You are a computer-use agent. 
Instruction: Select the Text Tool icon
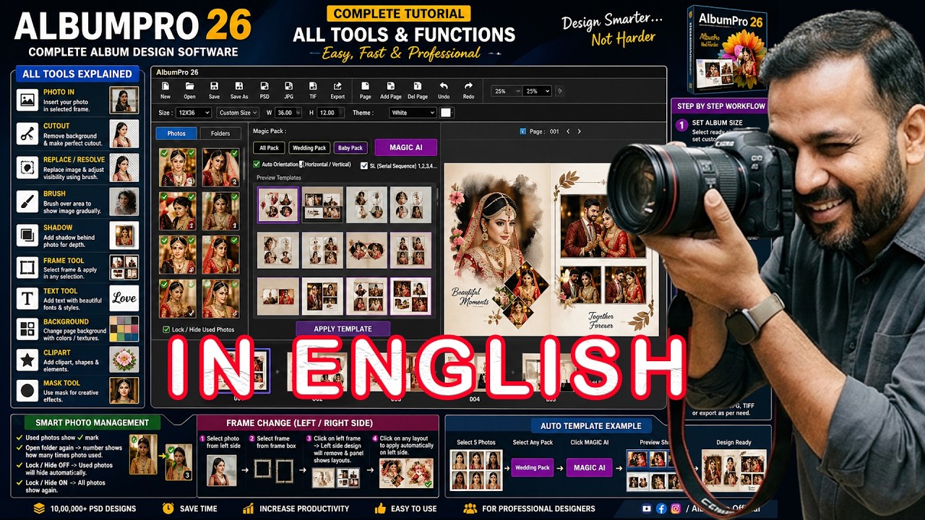pos(27,298)
